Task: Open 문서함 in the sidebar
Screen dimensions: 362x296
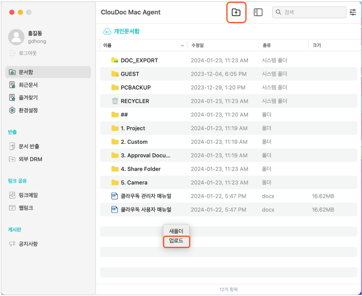Action: click(x=48, y=72)
